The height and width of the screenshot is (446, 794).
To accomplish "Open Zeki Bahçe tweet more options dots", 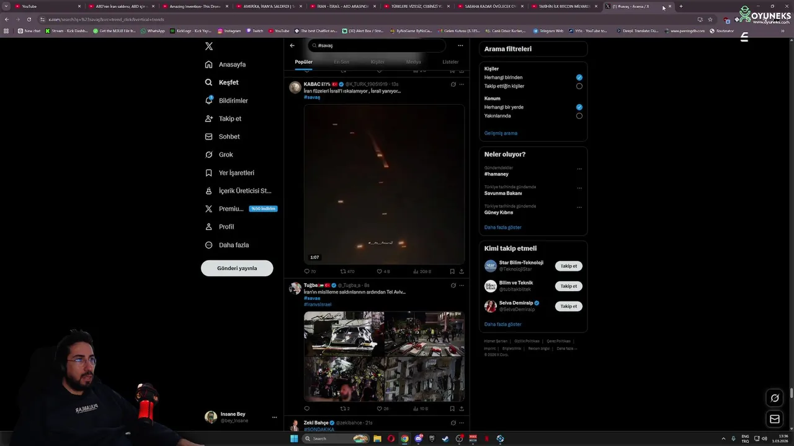I will [461, 423].
